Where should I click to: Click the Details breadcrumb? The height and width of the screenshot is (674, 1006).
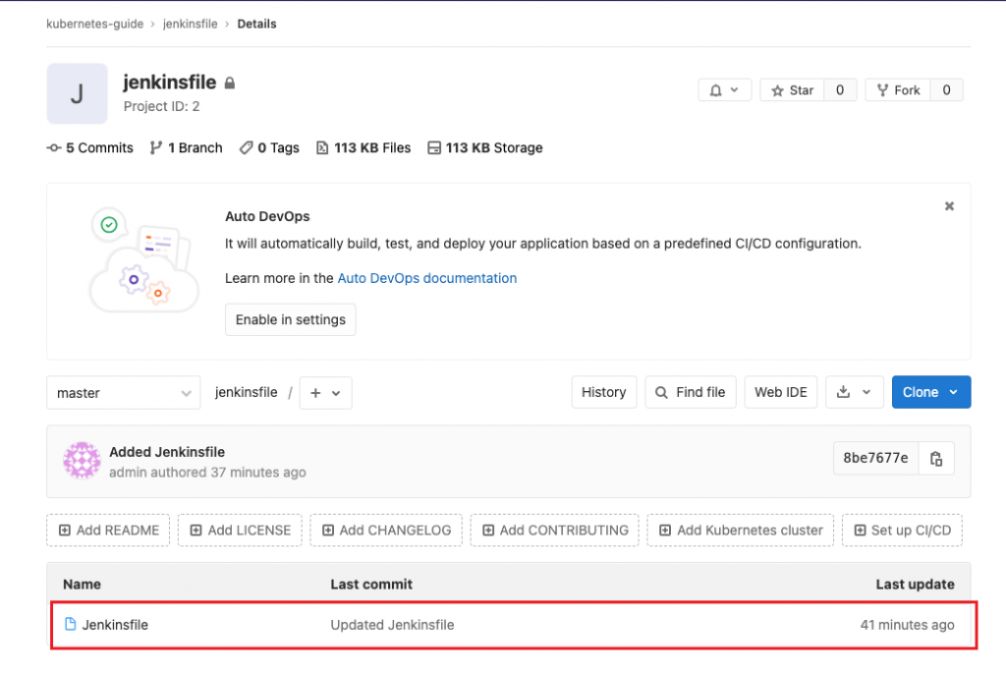(256, 24)
